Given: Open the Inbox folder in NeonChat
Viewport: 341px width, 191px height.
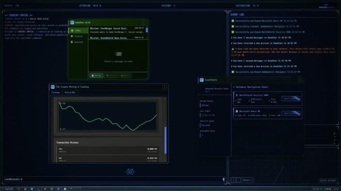Looking at the screenshot, I should [x=79, y=30].
